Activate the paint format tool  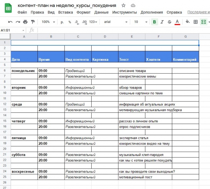click(33, 22)
